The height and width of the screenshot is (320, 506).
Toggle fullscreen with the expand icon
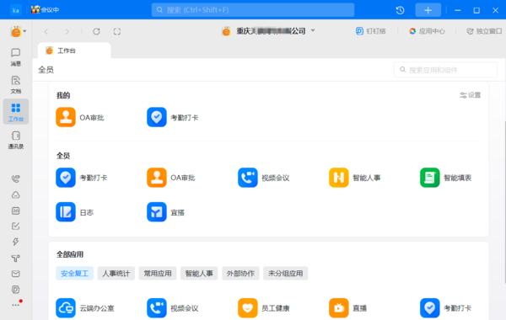point(117,31)
